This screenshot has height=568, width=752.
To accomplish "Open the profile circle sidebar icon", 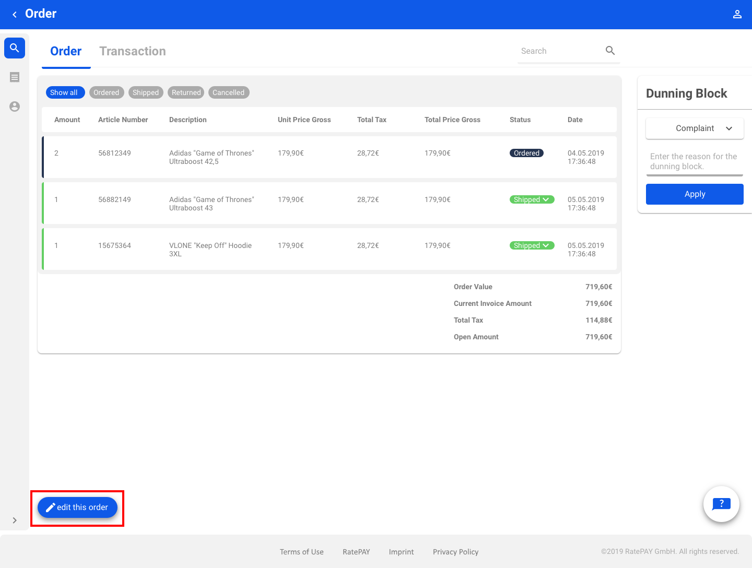I will point(15,106).
